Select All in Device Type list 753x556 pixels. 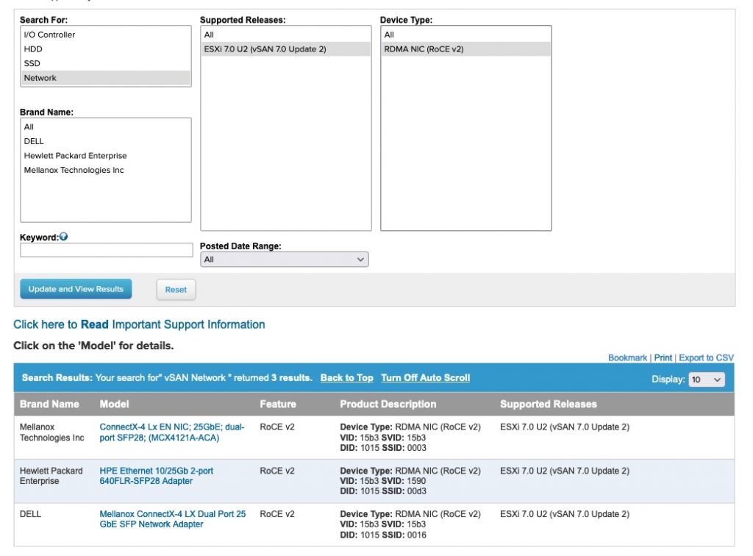[x=389, y=35]
